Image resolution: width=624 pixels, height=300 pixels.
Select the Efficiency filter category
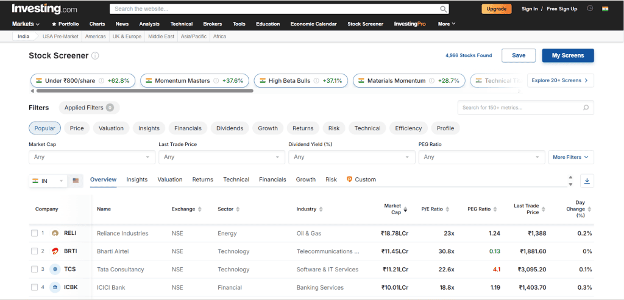tap(408, 128)
